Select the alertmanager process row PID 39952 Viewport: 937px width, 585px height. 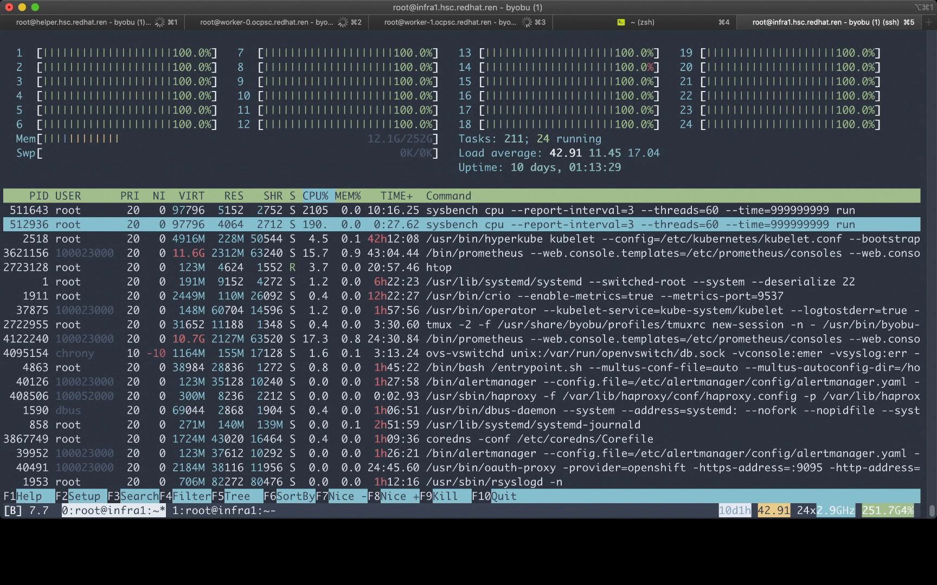point(461,453)
